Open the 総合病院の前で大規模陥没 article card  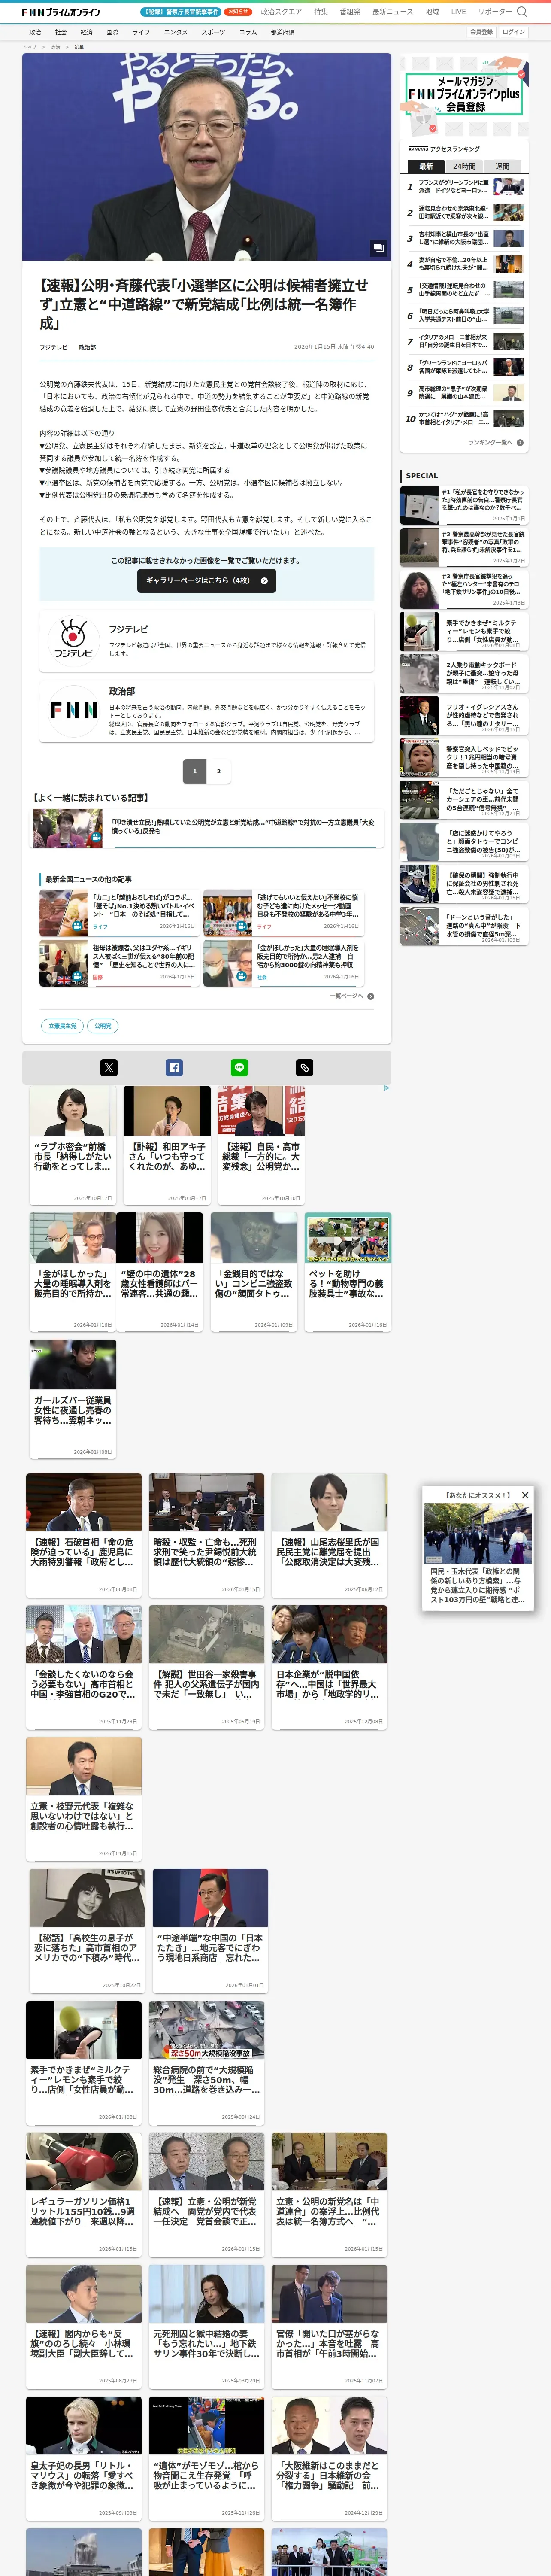click(207, 2064)
